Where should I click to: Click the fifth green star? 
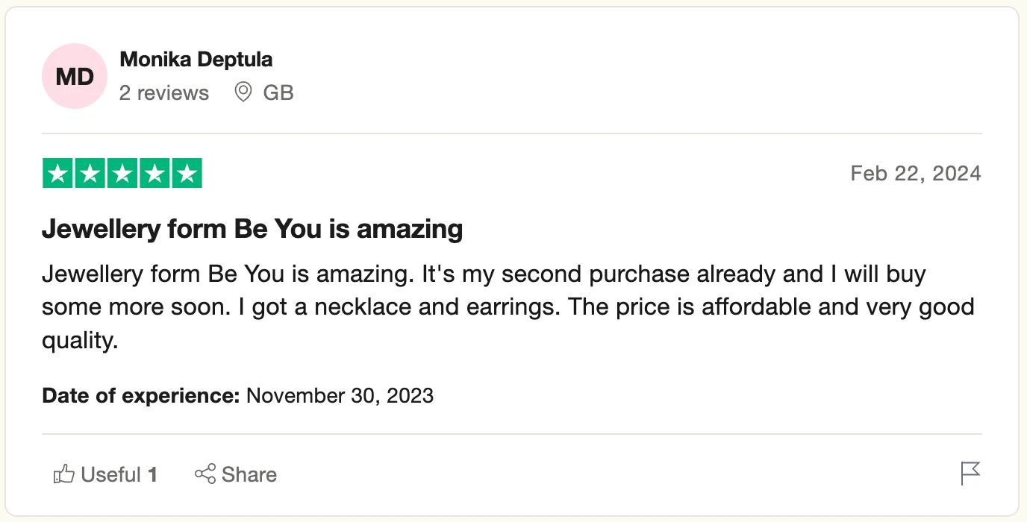(x=187, y=174)
